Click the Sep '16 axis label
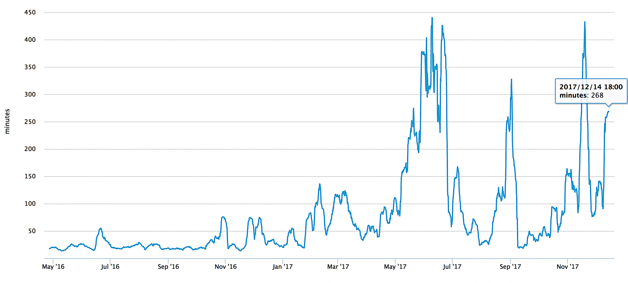This screenshot has width=628, height=283. click(168, 267)
